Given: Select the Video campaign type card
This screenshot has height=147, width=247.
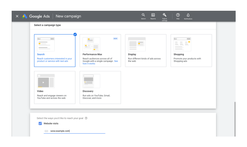Looking at the screenshot, I should point(55,87).
